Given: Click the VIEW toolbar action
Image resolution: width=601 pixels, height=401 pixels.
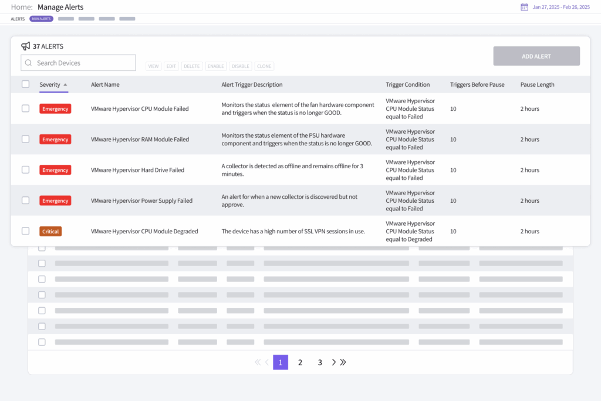Looking at the screenshot, I should click(x=153, y=66).
